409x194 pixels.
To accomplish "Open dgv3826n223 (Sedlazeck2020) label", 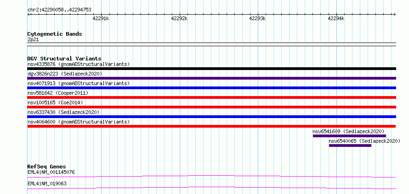I will pos(65,74).
